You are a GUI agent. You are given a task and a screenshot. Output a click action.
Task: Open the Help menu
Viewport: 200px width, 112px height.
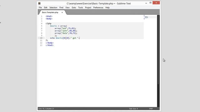(107, 7)
